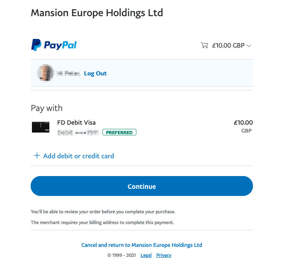Screen dimensions: 284x268
Task: Log Out of the PayPal account
Action: click(95, 73)
